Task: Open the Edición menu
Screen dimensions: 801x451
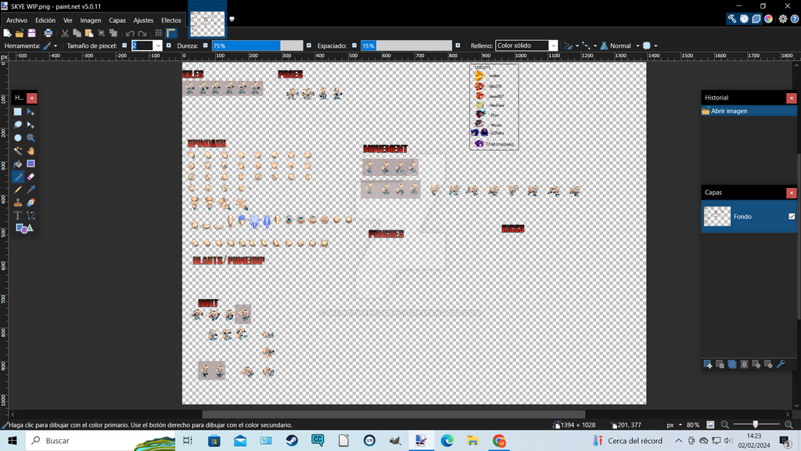Action: click(45, 20)
